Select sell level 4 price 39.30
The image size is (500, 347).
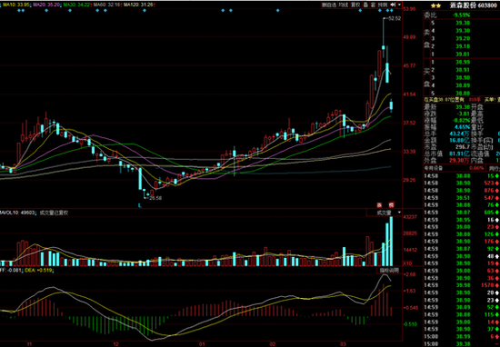[x=462, y=31]
